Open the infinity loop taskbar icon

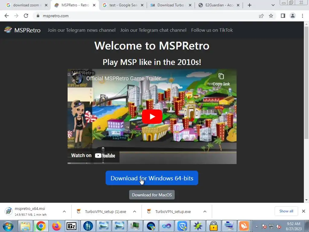tap(167, 226)
